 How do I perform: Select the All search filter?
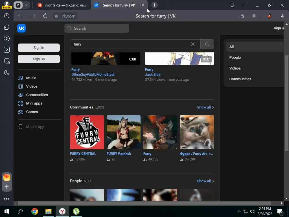pos(255,47)
